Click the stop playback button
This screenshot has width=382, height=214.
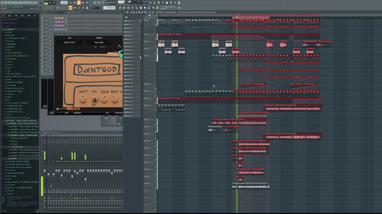(x=54, y=3)
